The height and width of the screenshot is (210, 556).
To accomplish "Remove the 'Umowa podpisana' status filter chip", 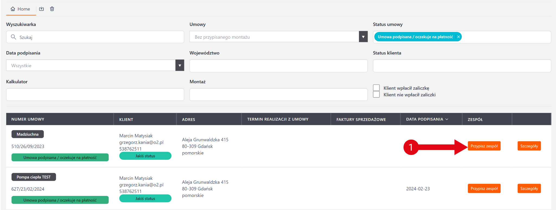I will (458, 37).
